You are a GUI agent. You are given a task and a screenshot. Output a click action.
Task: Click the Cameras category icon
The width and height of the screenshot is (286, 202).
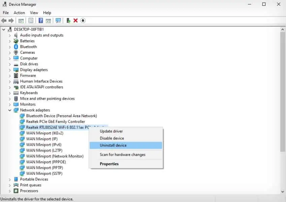pyautogui.click(x=16, y=53)
